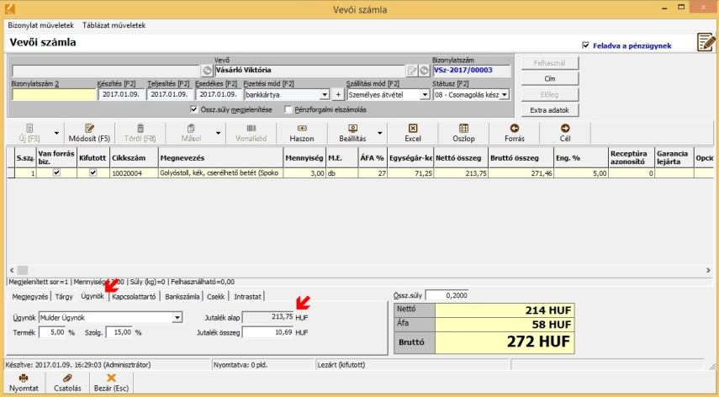The image size is (719, 397).
Task: Open the Bizonylat műveletek menu
Action: click(40, 25)
